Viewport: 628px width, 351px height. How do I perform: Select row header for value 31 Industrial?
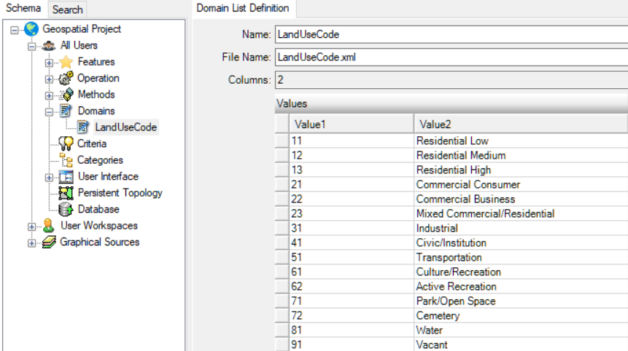282,228
